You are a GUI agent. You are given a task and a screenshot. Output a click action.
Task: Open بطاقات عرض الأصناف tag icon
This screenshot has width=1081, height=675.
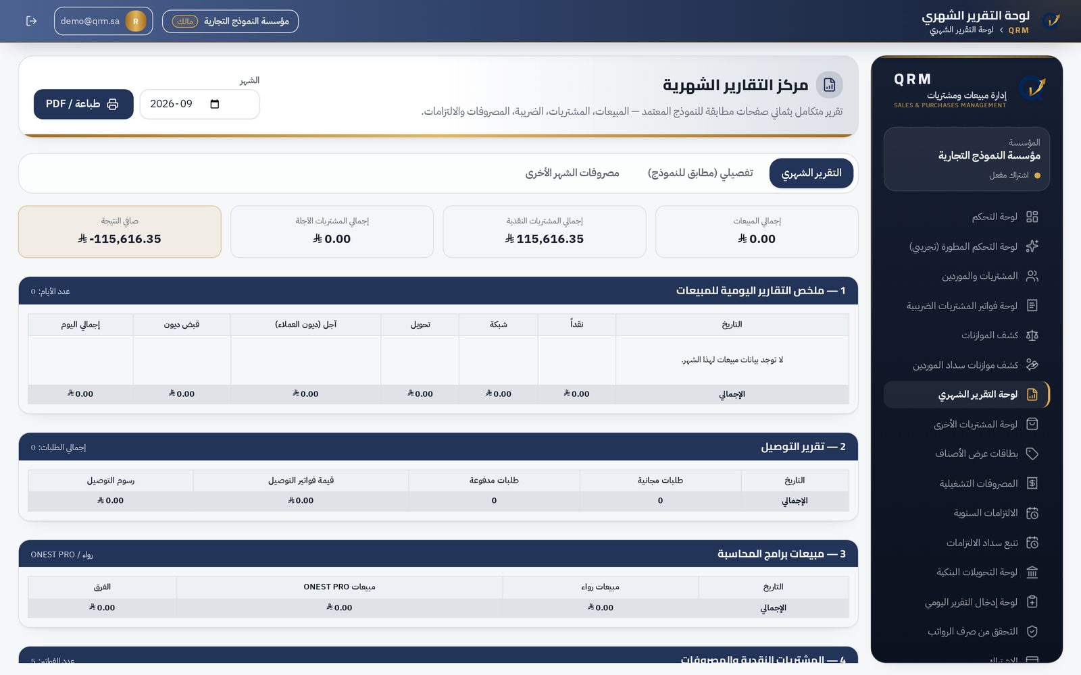coord(1032,454)
